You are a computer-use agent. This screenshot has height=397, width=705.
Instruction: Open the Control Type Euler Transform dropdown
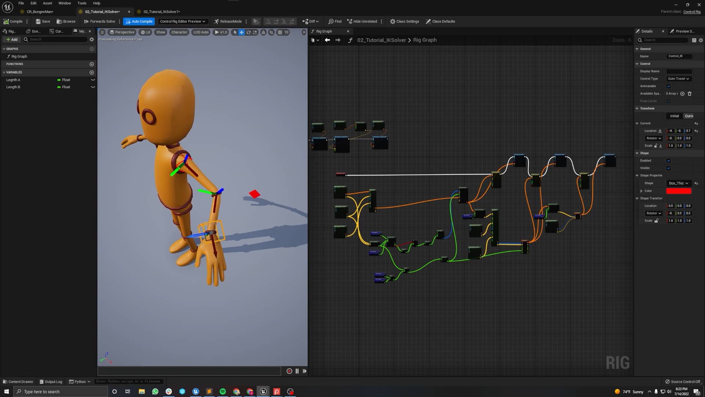pyautogui.click(x=679, y=79)
